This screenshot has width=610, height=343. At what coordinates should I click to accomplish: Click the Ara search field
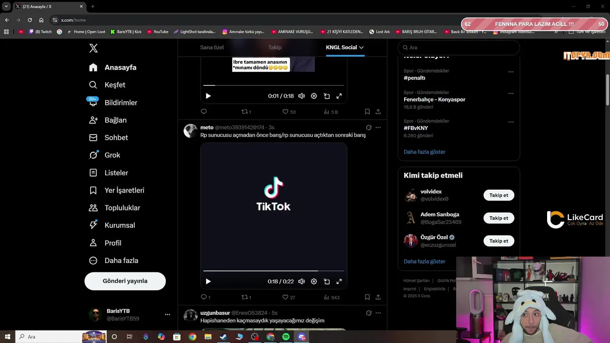pyautogui.click(x=458, y=48)
